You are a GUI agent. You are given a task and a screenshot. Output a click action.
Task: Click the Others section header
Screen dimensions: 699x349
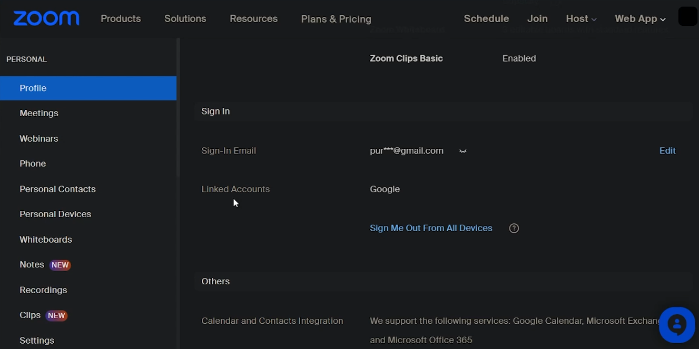click(x=215, y=281)
